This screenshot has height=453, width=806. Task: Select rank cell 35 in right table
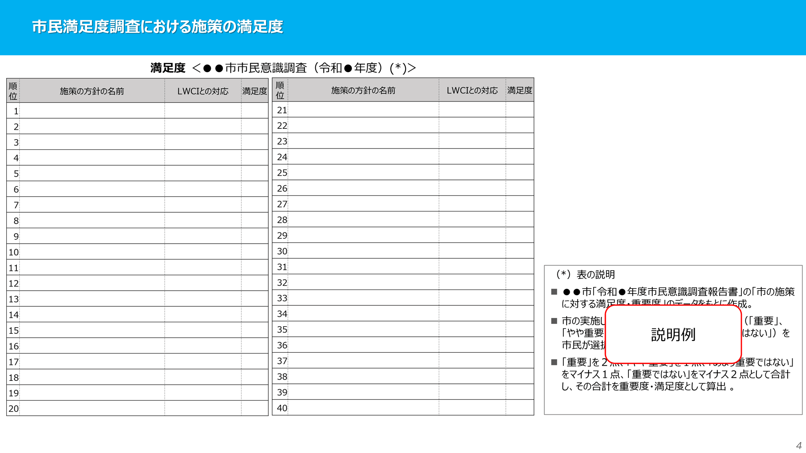tap(280, 330)
